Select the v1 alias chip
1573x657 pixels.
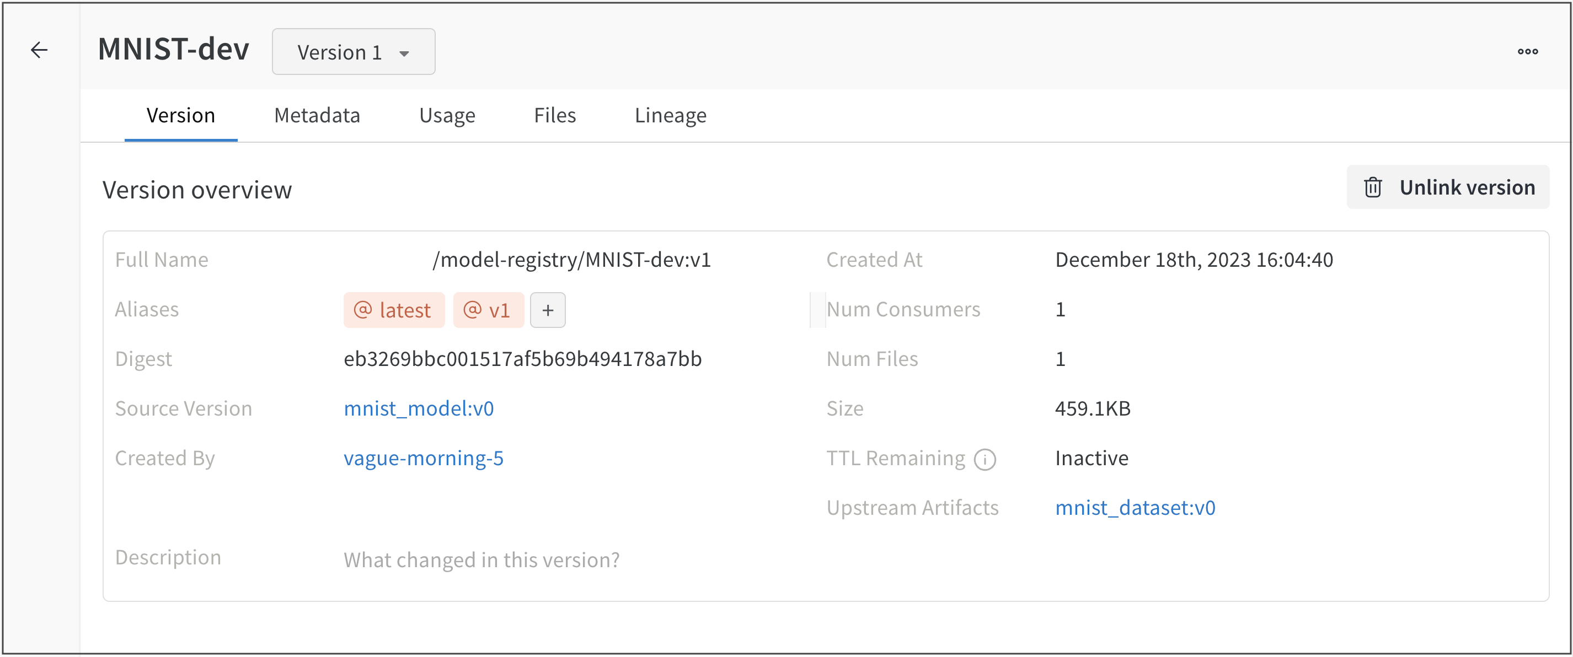[x=488, y=309]
